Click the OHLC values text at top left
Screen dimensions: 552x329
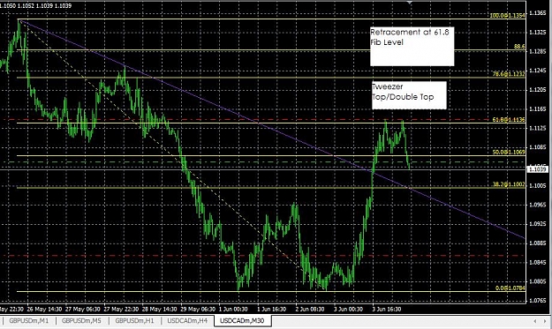pyautogui.click(x=36, y=5)
